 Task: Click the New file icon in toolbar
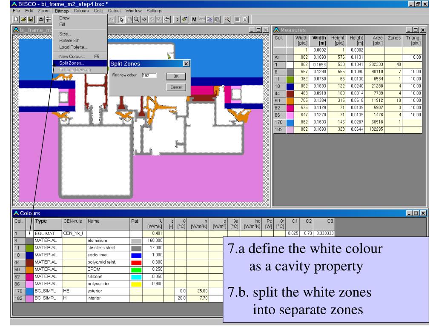(16, 20)
